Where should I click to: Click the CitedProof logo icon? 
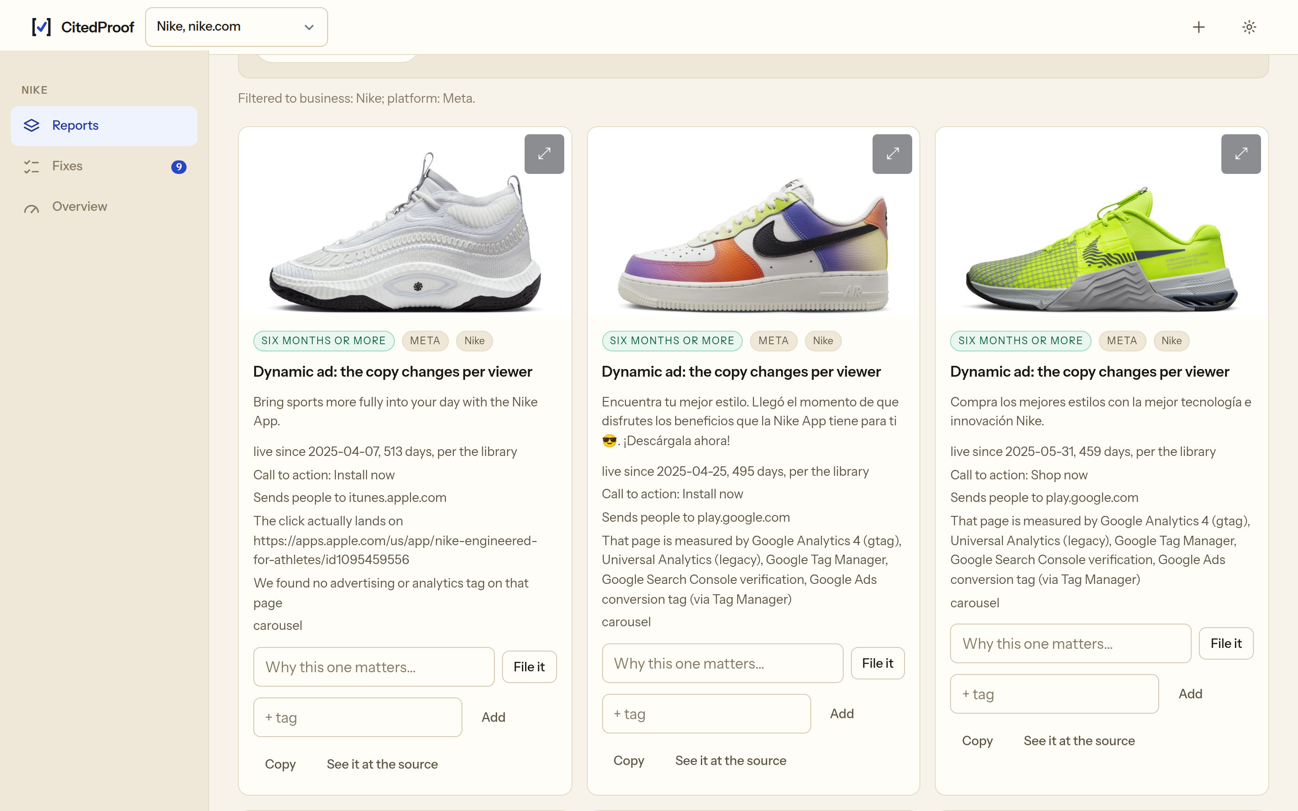click(41, 27)
